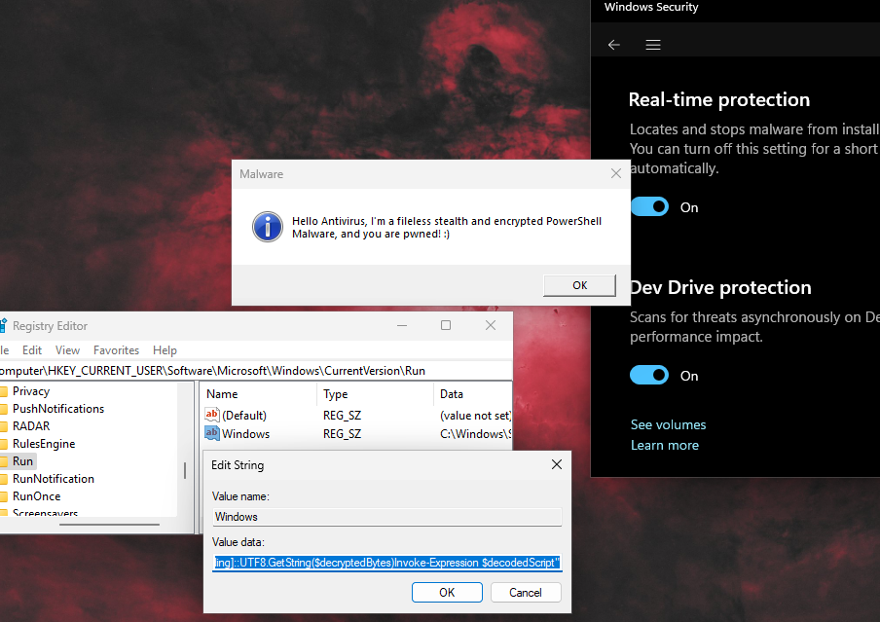
Task: Click the tree pane vertical scrollbar thumb
Action: 185,470
